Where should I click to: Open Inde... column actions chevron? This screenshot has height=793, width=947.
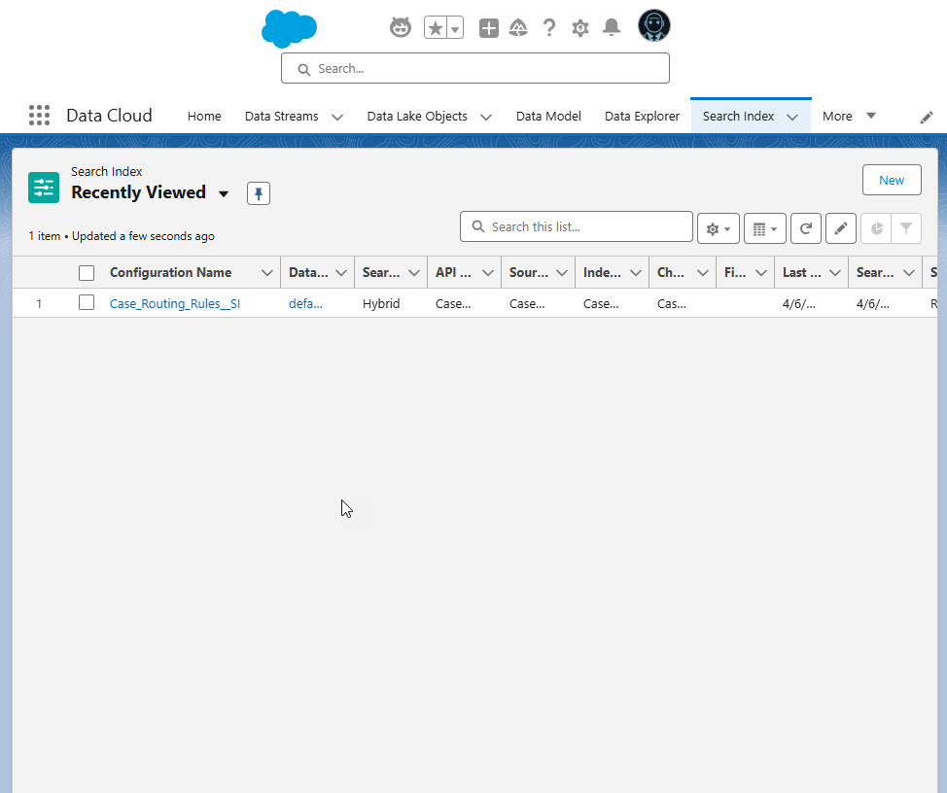635,273
